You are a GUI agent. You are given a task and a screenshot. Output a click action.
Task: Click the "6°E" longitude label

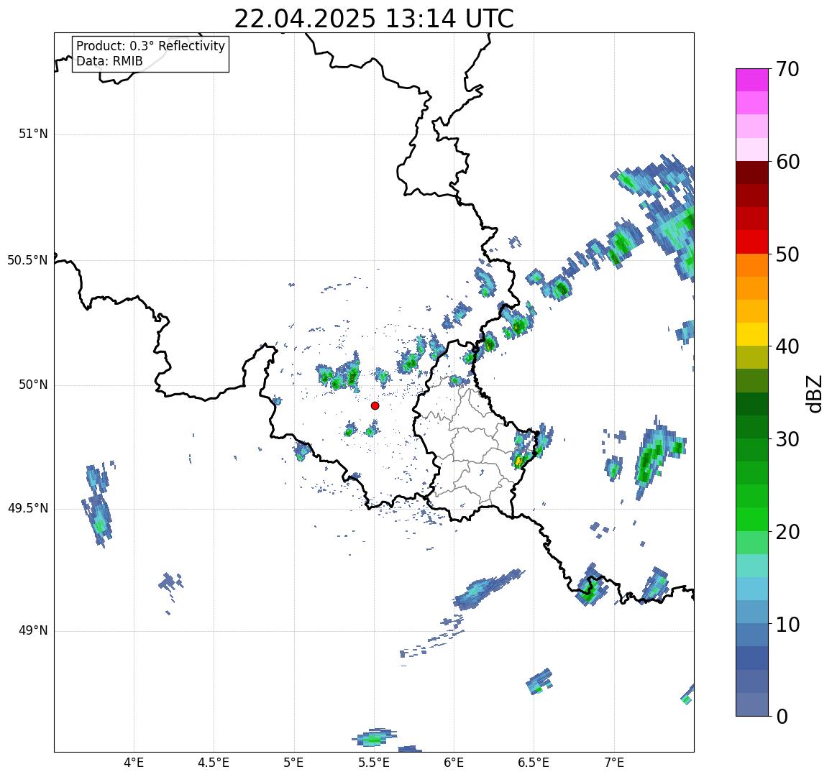(x=454, y=763)
